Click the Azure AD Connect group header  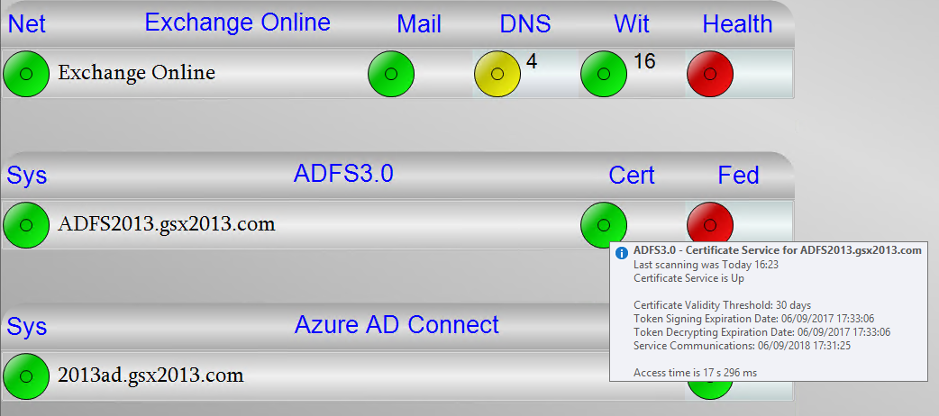point(397,324)
